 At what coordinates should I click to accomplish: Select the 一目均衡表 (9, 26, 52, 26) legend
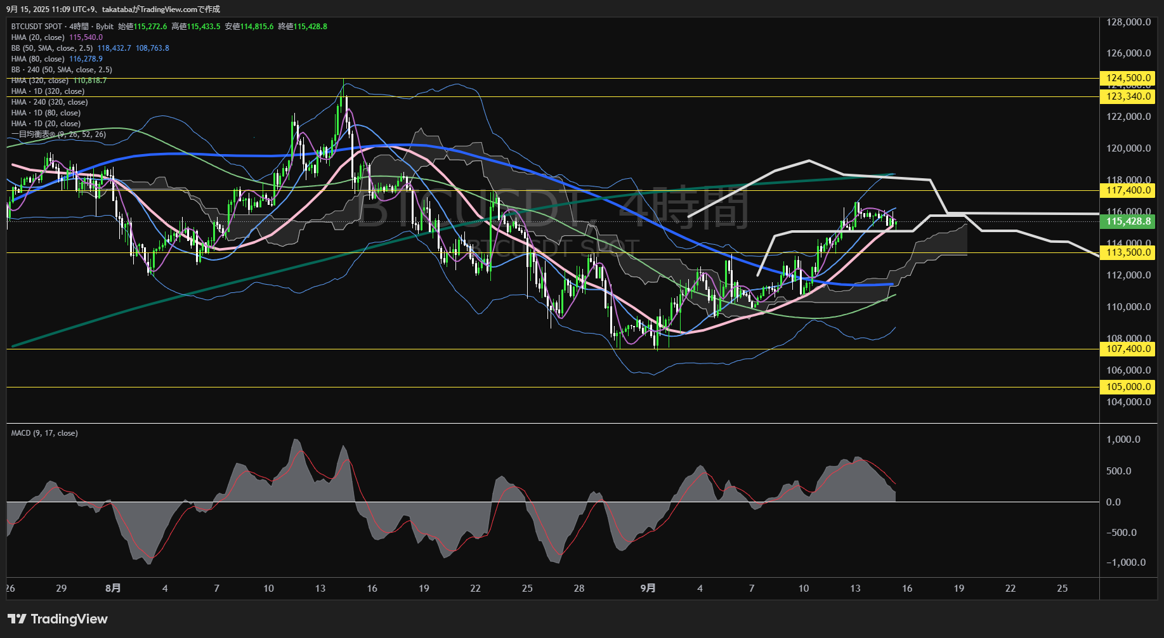[58, 134]
